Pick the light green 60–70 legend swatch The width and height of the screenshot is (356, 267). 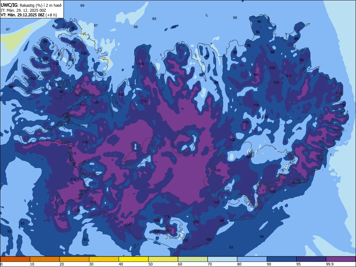[x=193, y=259]
